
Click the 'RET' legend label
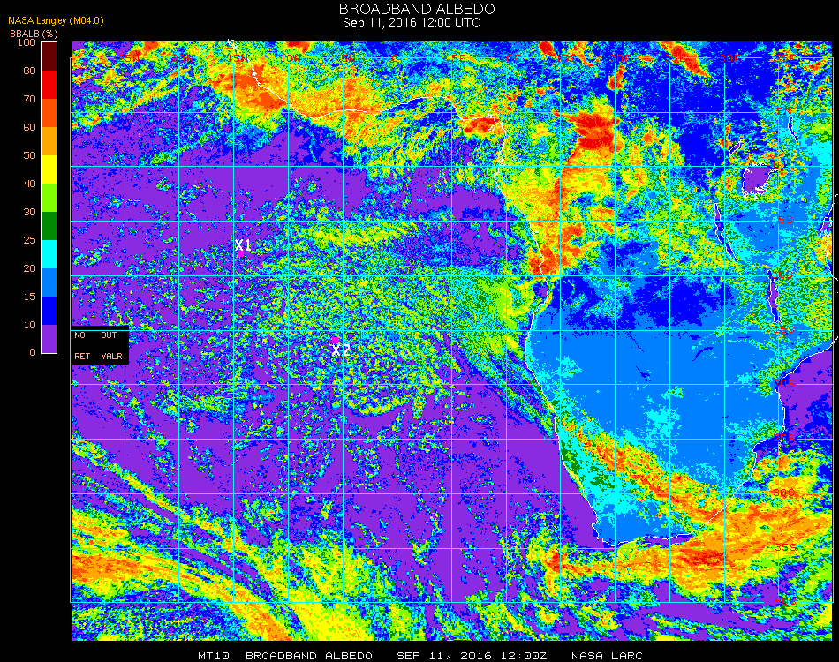click(82, 356)
